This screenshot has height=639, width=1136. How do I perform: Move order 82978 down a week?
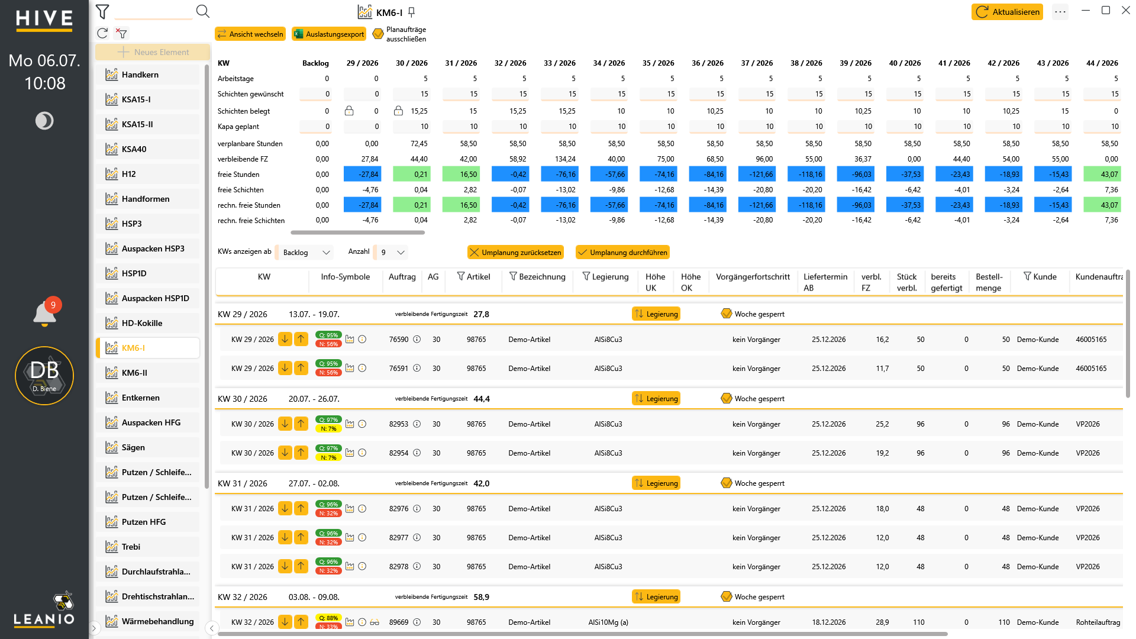[285, 566]
